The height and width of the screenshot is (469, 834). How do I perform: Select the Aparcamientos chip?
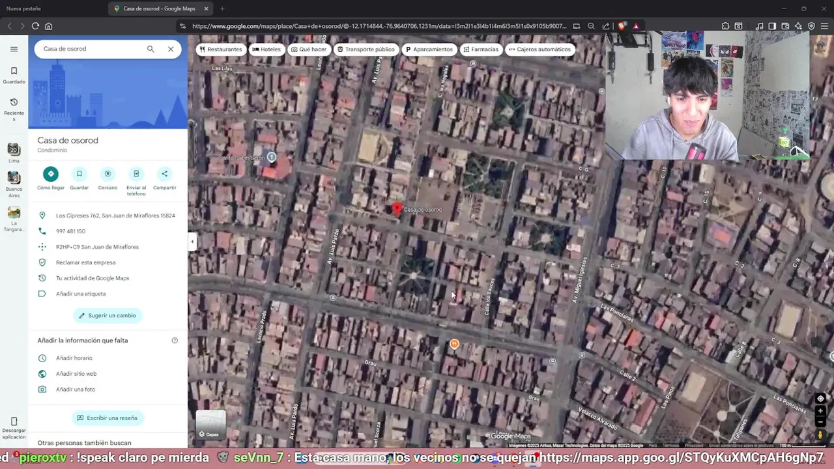pyautogui.click(x=429, y=50)
